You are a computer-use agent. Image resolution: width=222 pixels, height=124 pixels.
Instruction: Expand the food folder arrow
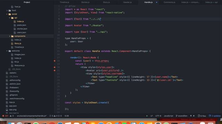(7, 10)
